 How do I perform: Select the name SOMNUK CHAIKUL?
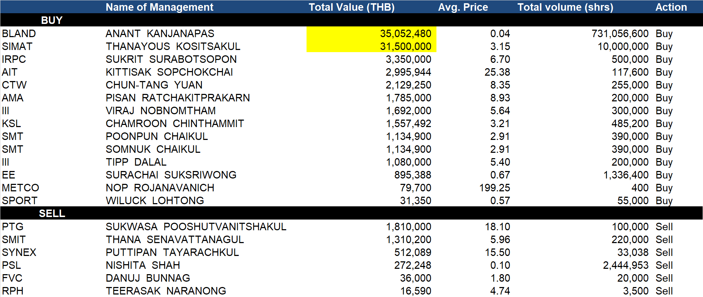coord(153,149)
